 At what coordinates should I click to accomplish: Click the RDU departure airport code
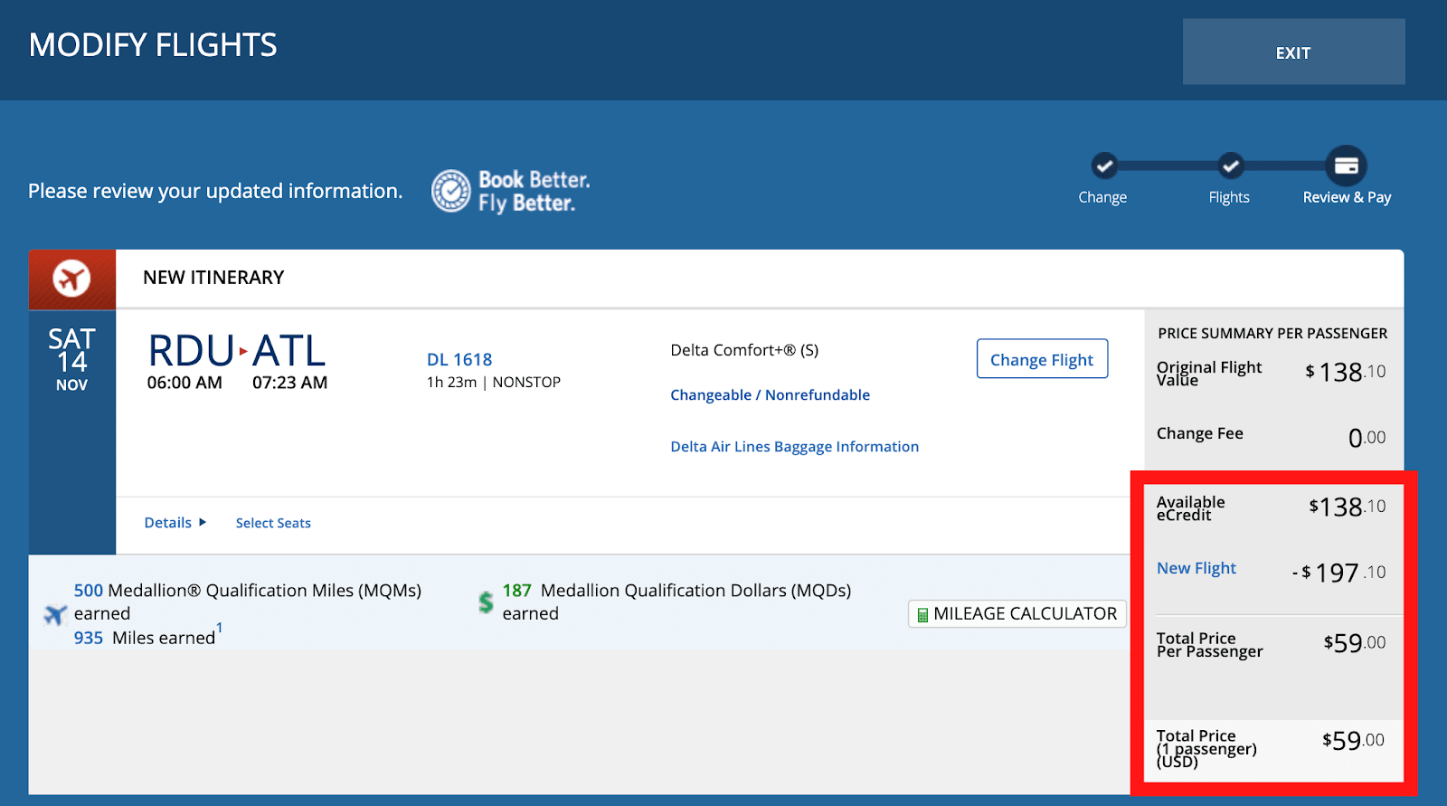tap(191, 351)
